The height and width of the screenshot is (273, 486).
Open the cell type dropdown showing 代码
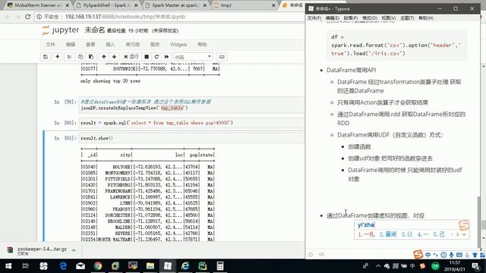point(193,57)
